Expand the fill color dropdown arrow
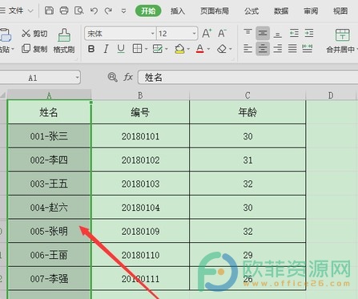Screen dimensions: 358x299 [x=188, y=49]
